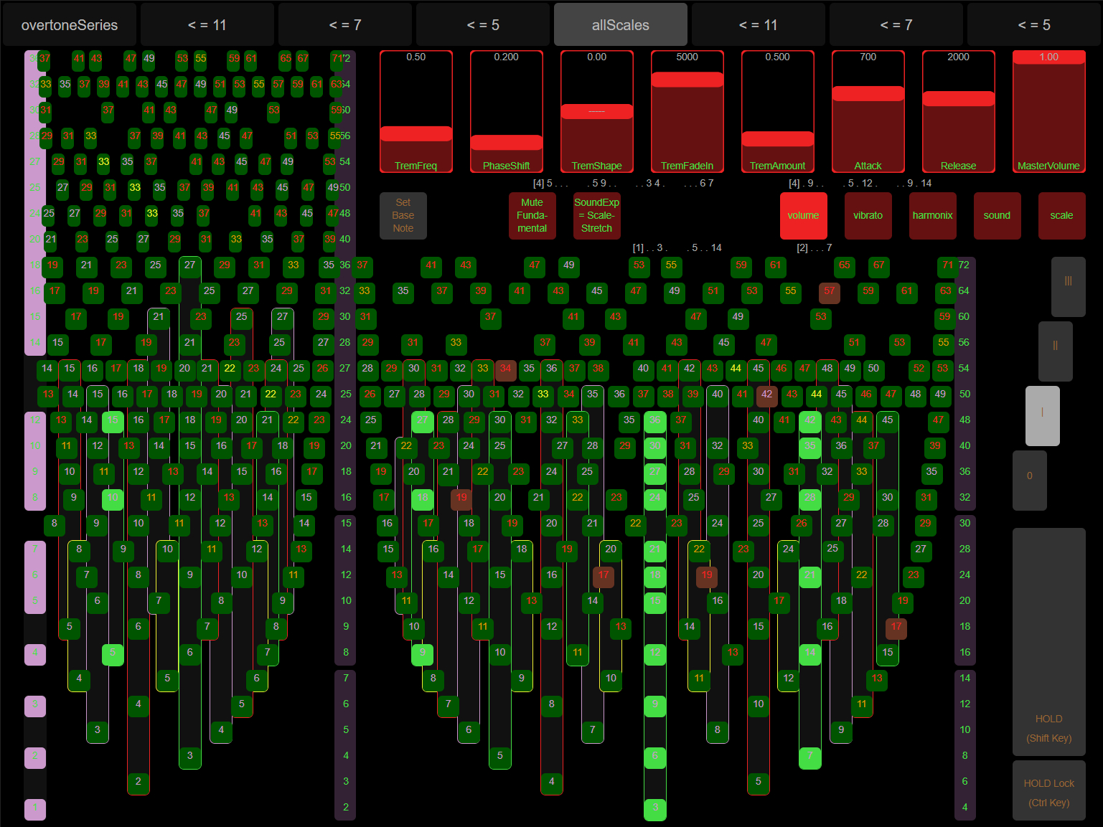Adjust the TremShape slider
The height and width of the screenshot is (827, 1103).
[x=597, y=112]
